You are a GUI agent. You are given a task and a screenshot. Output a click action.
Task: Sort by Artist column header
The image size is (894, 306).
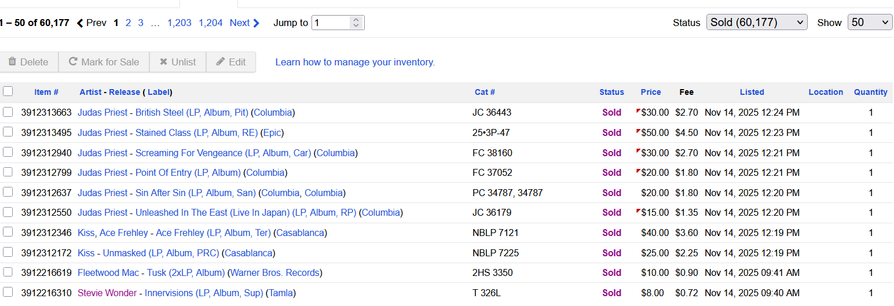pos(90,92)
